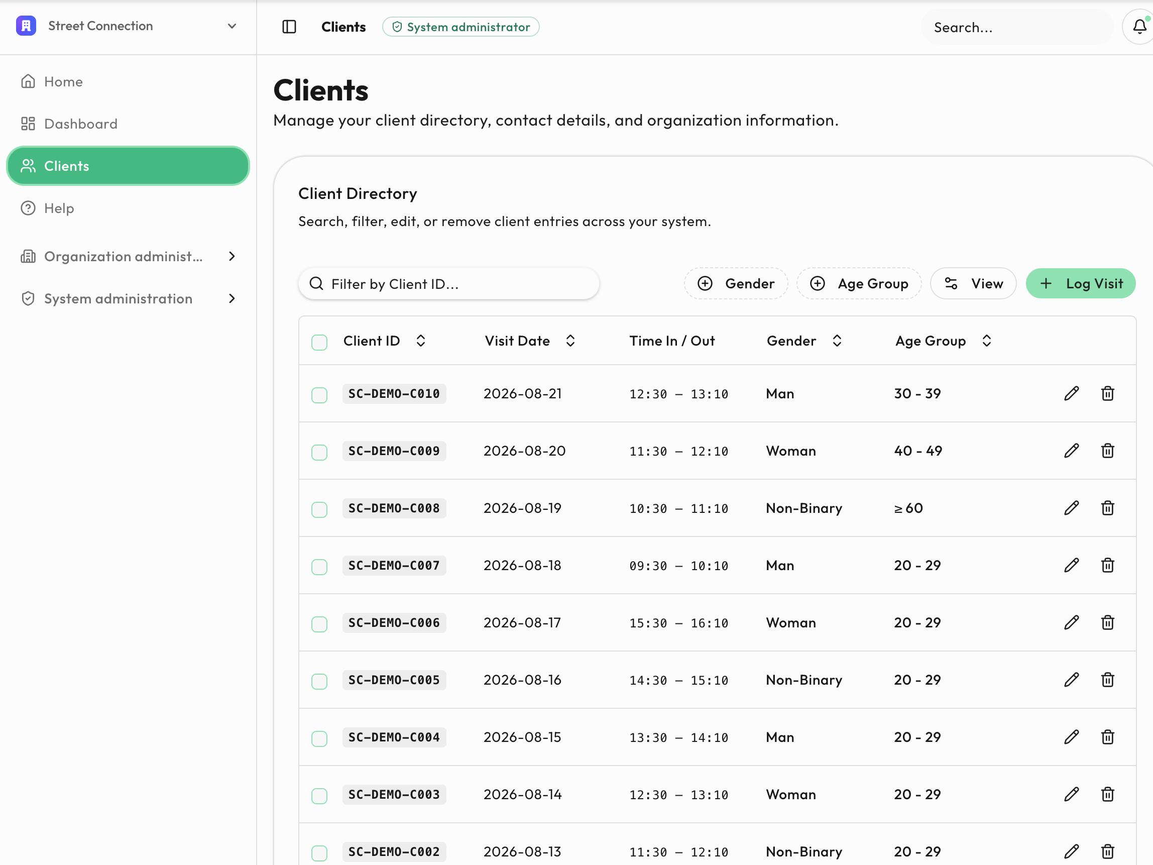This screenshot has height=865, width=1153.
Task: Select row SC-DEMO-C007 checkbox
Action: (x=319, y=567)
